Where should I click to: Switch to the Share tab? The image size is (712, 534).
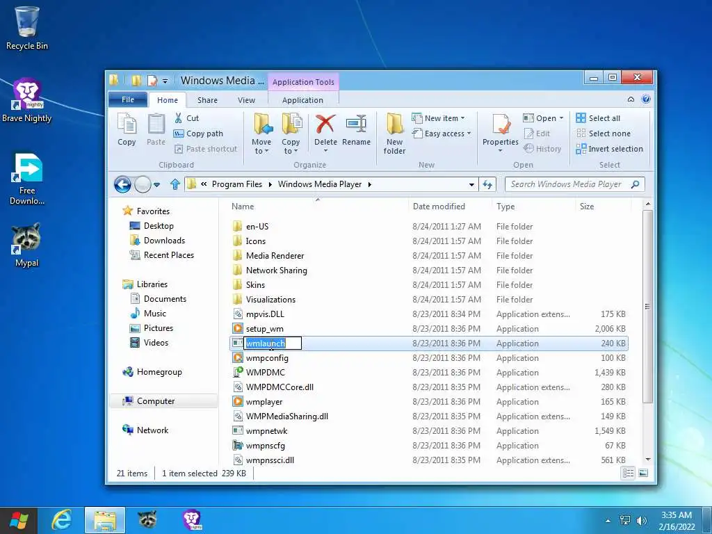pyautogui.click(x=207, y=100)
